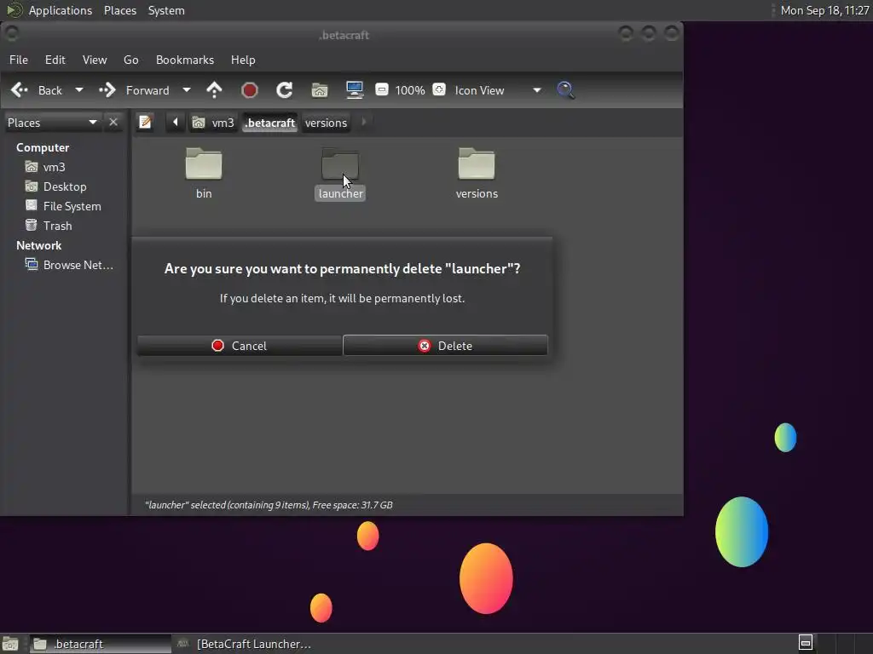Select .betacraft path bar button
The width and height of the screenshot is (873, 654).
point(270,123)
